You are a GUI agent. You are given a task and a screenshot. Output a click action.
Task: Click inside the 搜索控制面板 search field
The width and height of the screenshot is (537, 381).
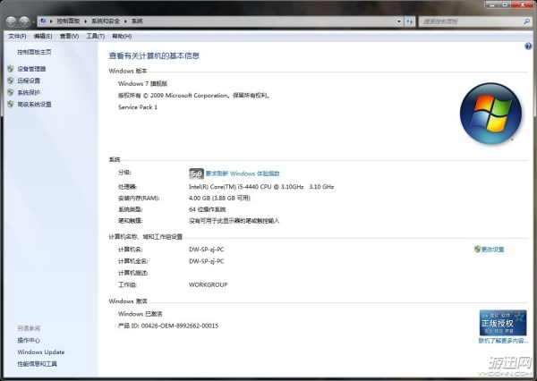(471, 21)
